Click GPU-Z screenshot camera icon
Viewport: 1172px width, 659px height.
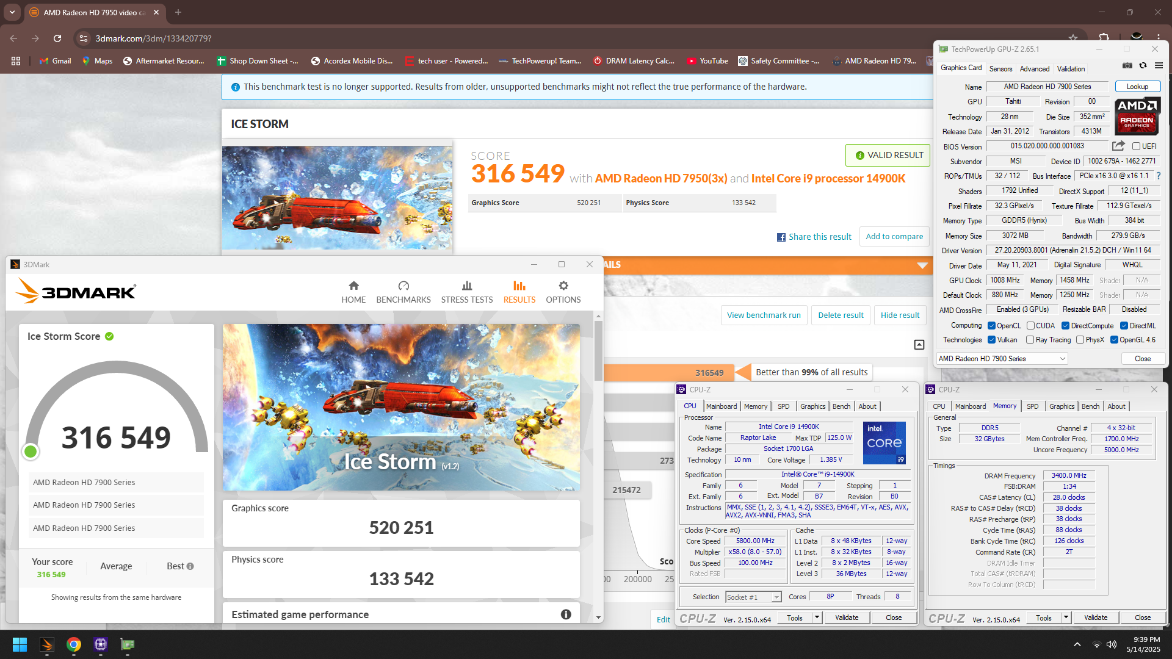pyautogui.click(x=1127, y=65)
